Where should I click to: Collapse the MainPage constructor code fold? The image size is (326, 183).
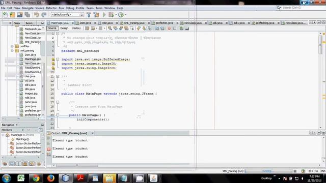point(58,115)
